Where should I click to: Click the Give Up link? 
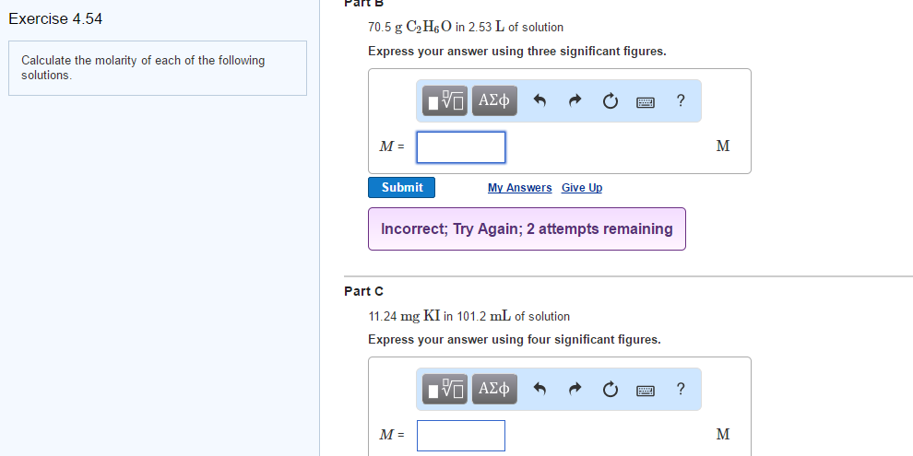pyautogui.click(x=582, y=188)
